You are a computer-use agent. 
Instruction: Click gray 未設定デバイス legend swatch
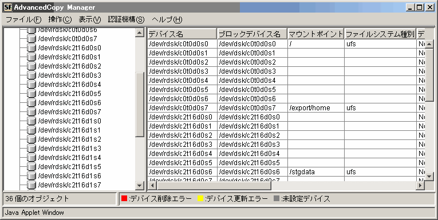(277, 198)
